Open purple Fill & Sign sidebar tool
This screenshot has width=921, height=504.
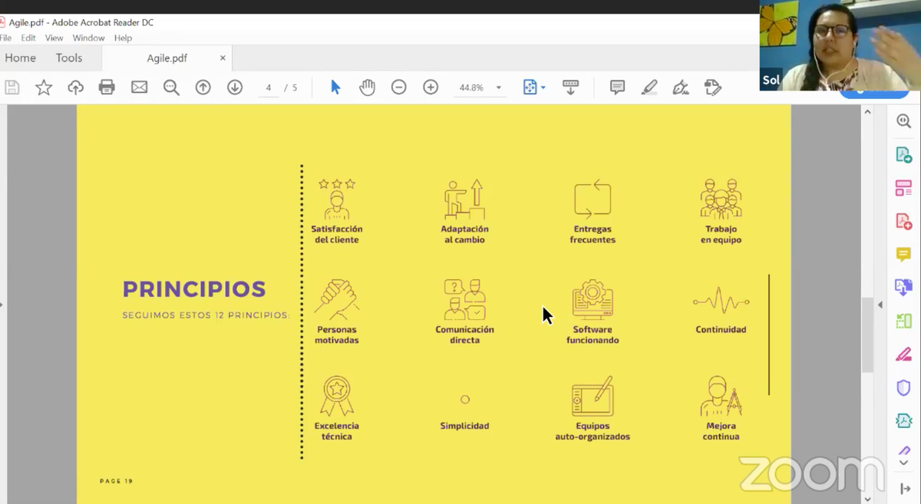point(904,450)
